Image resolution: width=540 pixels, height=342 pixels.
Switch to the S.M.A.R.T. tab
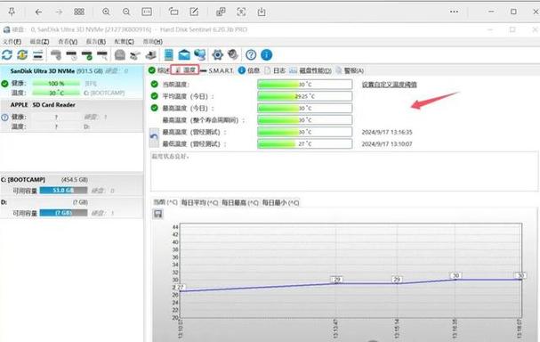(217, 70)
